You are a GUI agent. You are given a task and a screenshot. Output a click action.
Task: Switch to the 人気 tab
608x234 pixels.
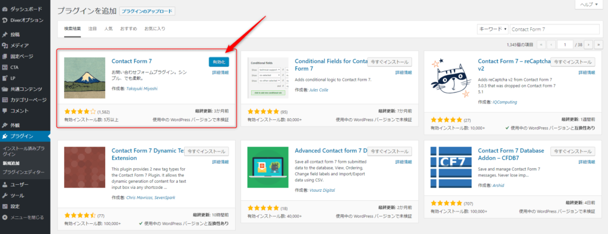[x=108, y=29]
